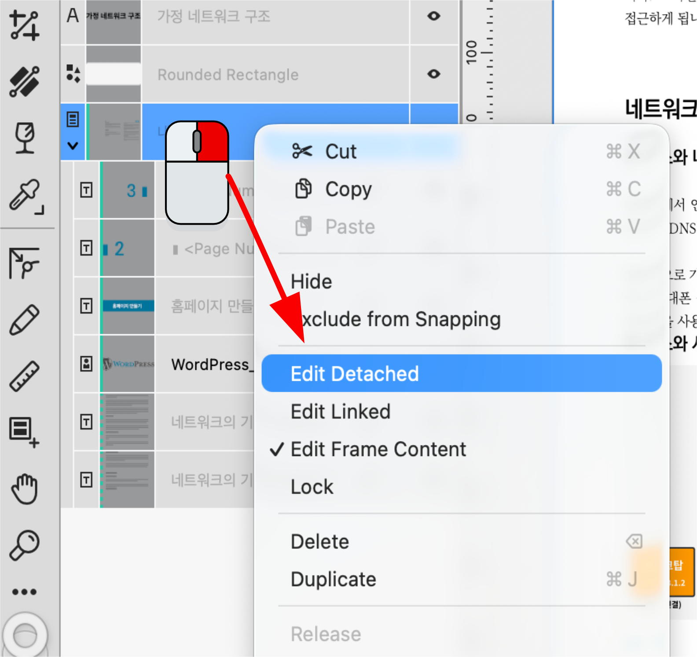Click Exclude from Snapping menu entry
The image size is (697, 657).
coord(396,319)
